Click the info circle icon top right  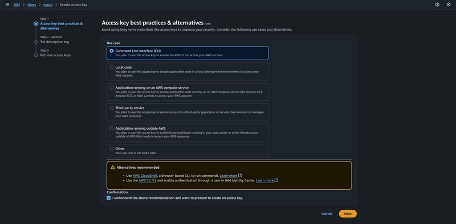pos(437,5)
